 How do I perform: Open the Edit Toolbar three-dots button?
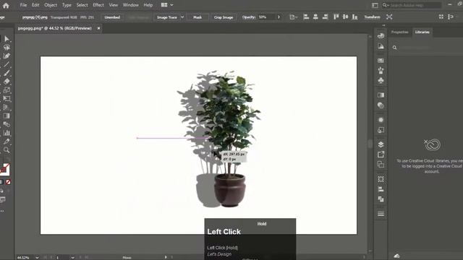[x=2, y=211]
